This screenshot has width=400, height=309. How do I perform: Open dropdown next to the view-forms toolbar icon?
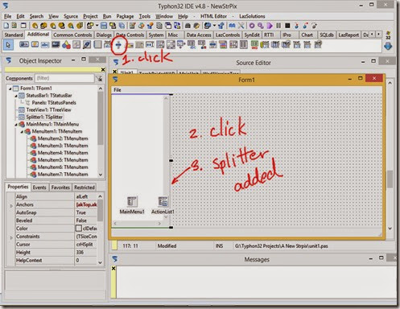[x=214, y=26]
